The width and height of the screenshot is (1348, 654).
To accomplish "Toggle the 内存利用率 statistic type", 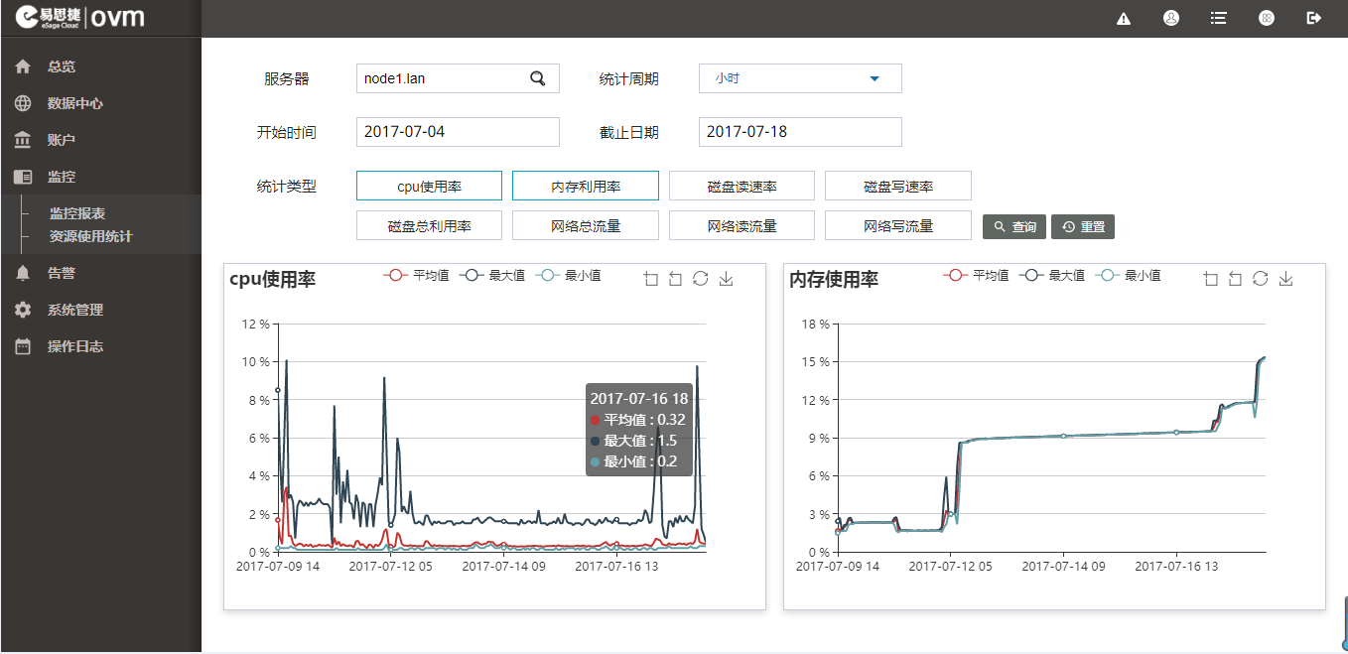I will pyautogui.click(x=586, y=186).
